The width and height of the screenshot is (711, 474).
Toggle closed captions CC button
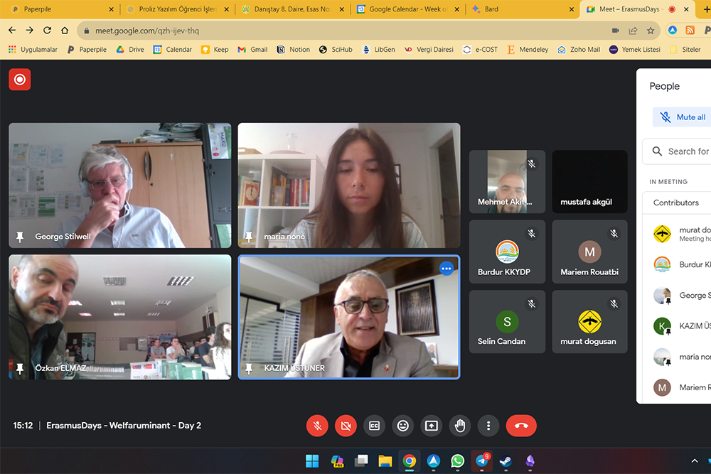pyautogui.click(x=374, y=426)
